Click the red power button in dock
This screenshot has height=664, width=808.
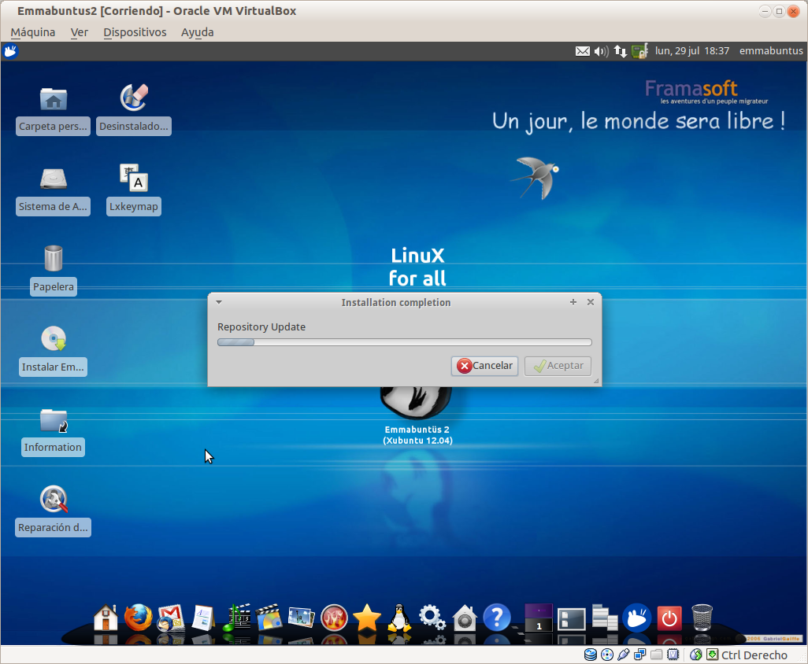(x=669, y=618)
